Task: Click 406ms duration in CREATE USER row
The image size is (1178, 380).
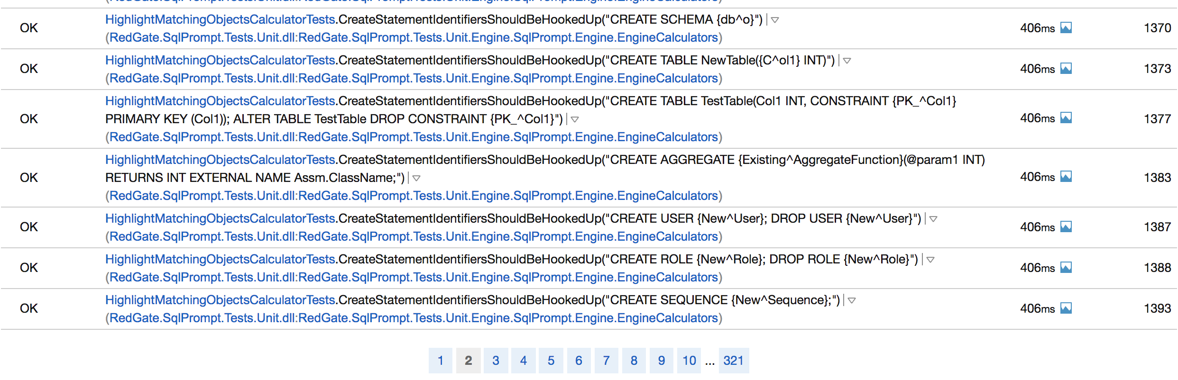Action: click(x=1038, y=227)
